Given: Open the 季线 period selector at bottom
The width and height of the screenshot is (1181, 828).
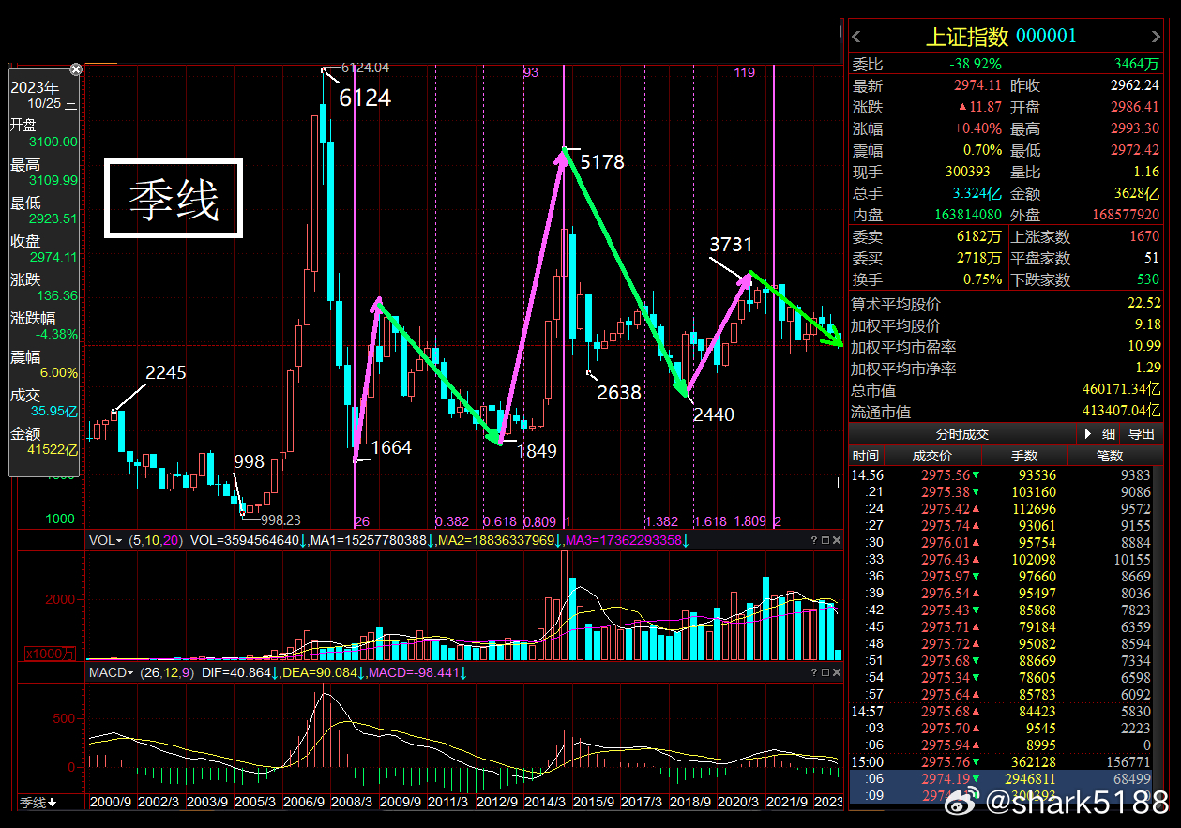Looking at the screenshot, I should (x=38, y=803).
